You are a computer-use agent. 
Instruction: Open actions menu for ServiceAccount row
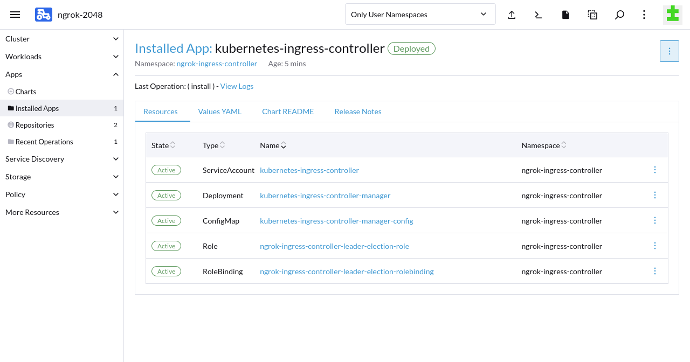coord(655,170)
